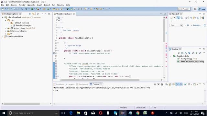Expand Referenced Libraries node
Image resolution: width=207 pixels, height=116 pixels.
click(5, 31)
